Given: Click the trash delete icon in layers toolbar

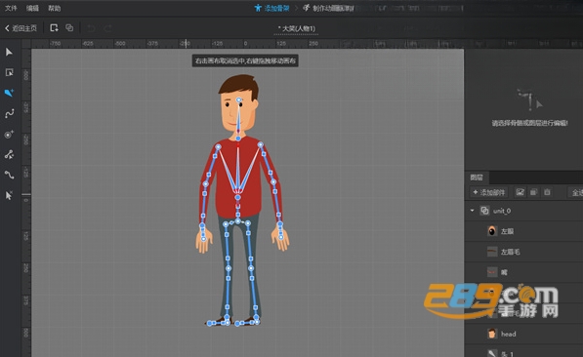Looking at the screenshot, I should point(547,192).
